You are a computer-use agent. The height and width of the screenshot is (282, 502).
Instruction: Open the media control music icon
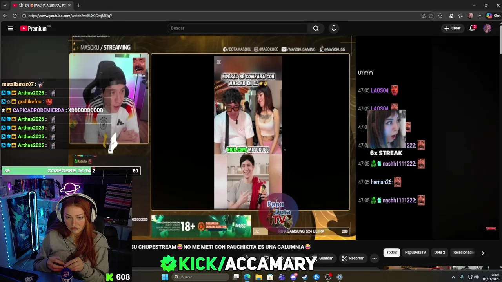(451, 16)
